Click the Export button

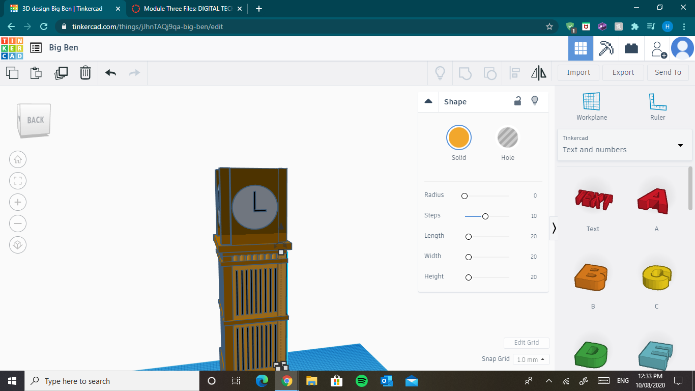623,72
